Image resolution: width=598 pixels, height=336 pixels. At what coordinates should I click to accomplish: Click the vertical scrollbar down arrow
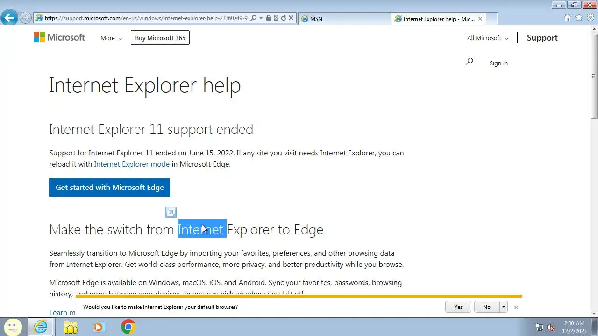(x=594, y=314)
